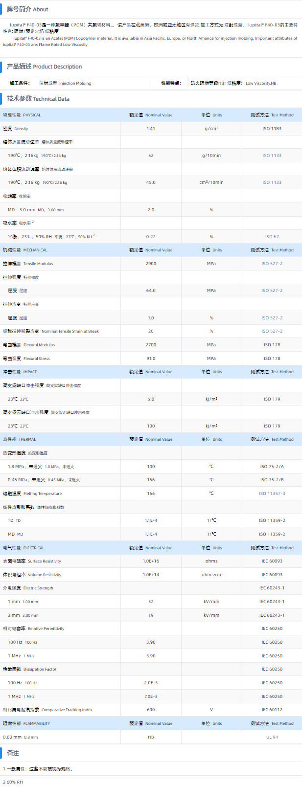This screenshot has height=787, width=302.
Task: Select the notched impact value 5.0
Action: (151, 399)
